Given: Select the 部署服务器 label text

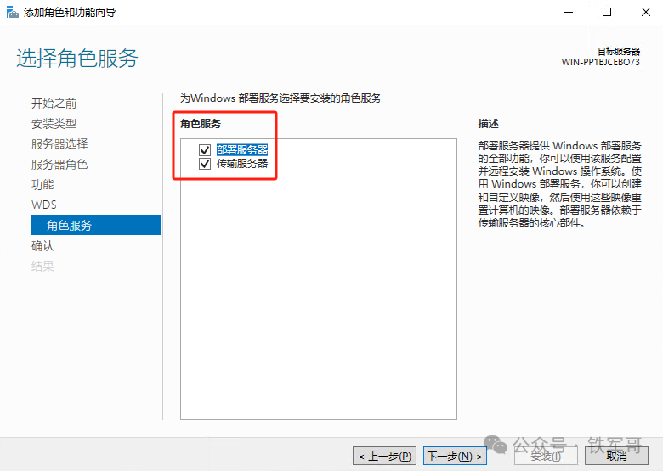Looking at the screenshot, I should 242,150.
